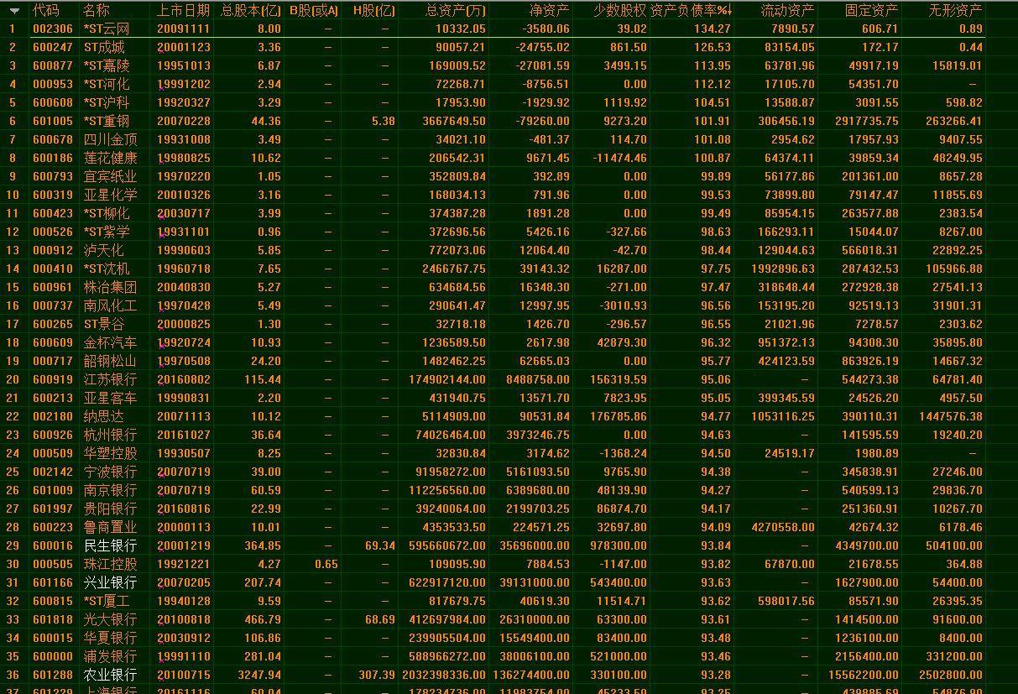This screenshot has width=1018, height=694.
Task: Select stock name *ST厦工
Action: point(107,601)
